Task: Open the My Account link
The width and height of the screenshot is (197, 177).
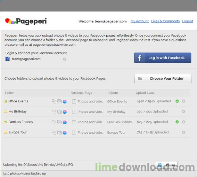Action: (139, 21)
